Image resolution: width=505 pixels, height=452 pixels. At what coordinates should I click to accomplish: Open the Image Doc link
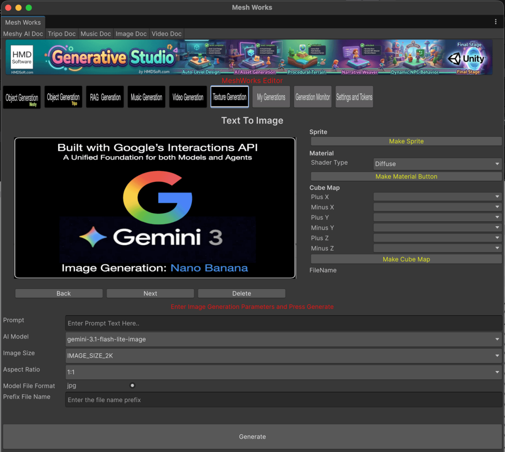tap(131, 34)
